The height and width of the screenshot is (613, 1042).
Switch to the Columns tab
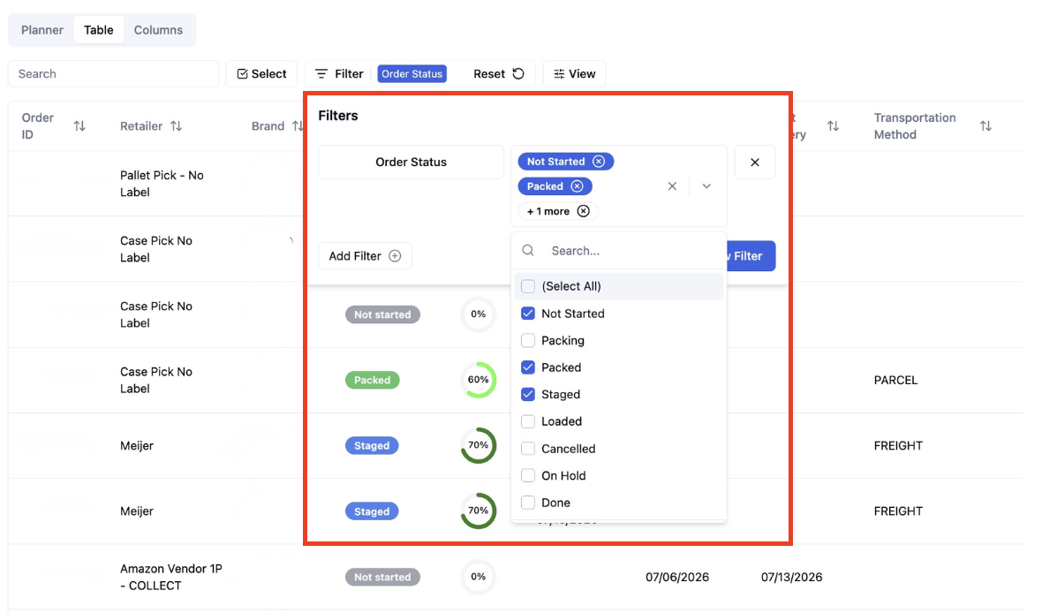pos(158,30)
